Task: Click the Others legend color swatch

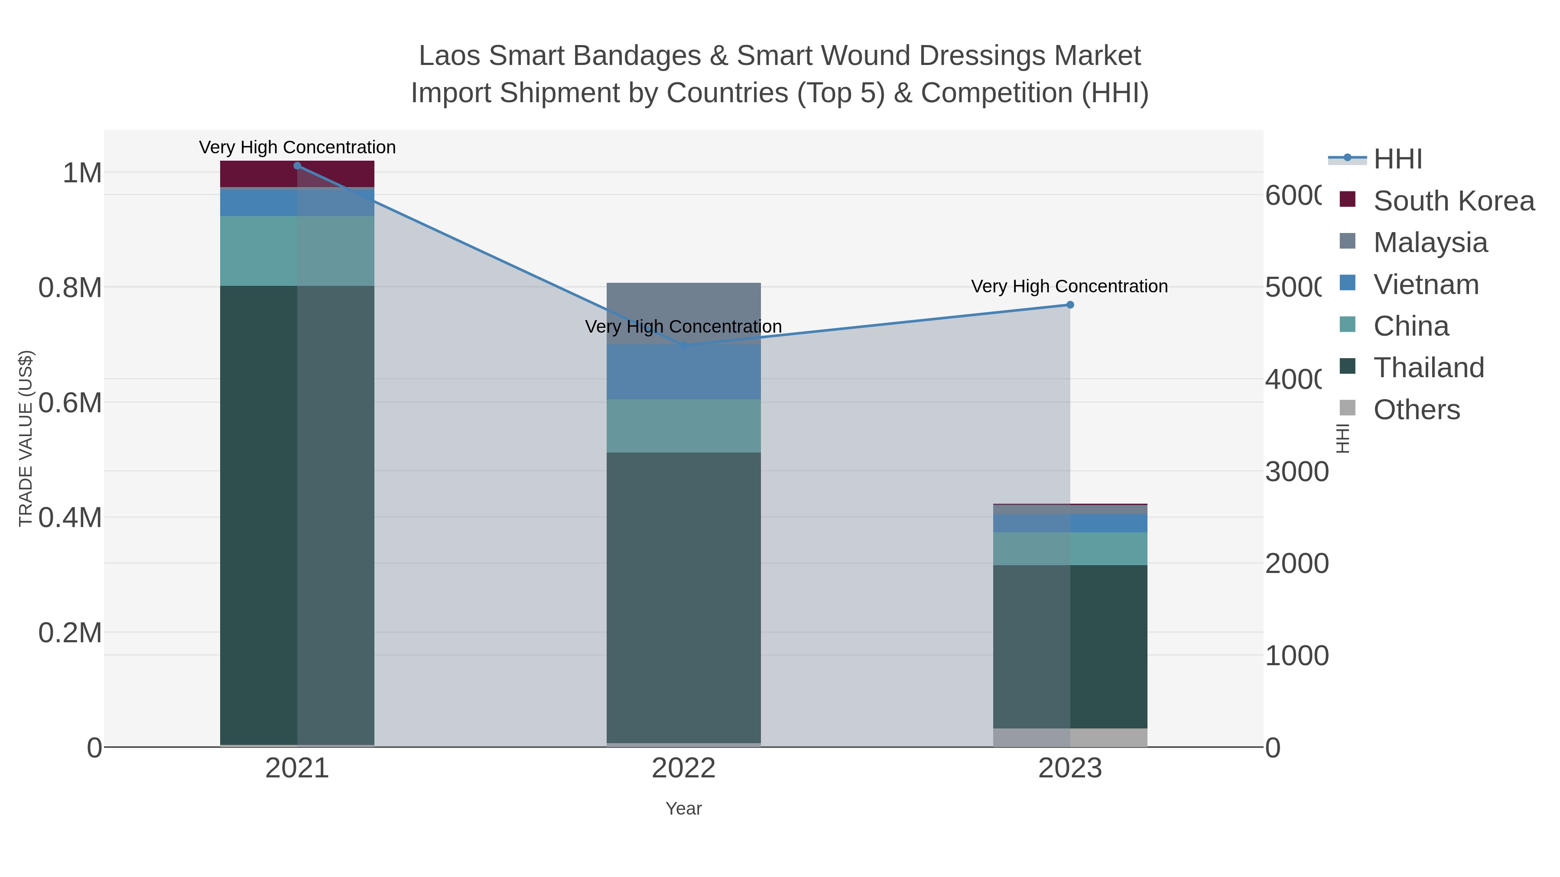Action: (x=1347, y=408)
